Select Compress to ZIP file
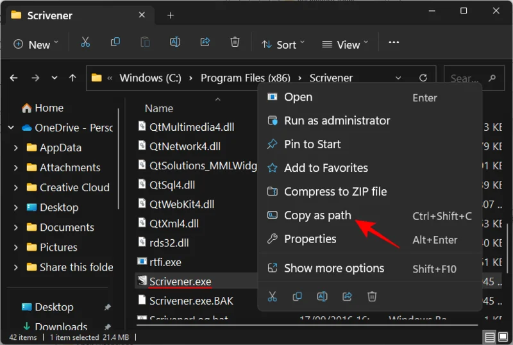This screenshot has width=513, height=345. pyautogui.click(x=370, y=192)
